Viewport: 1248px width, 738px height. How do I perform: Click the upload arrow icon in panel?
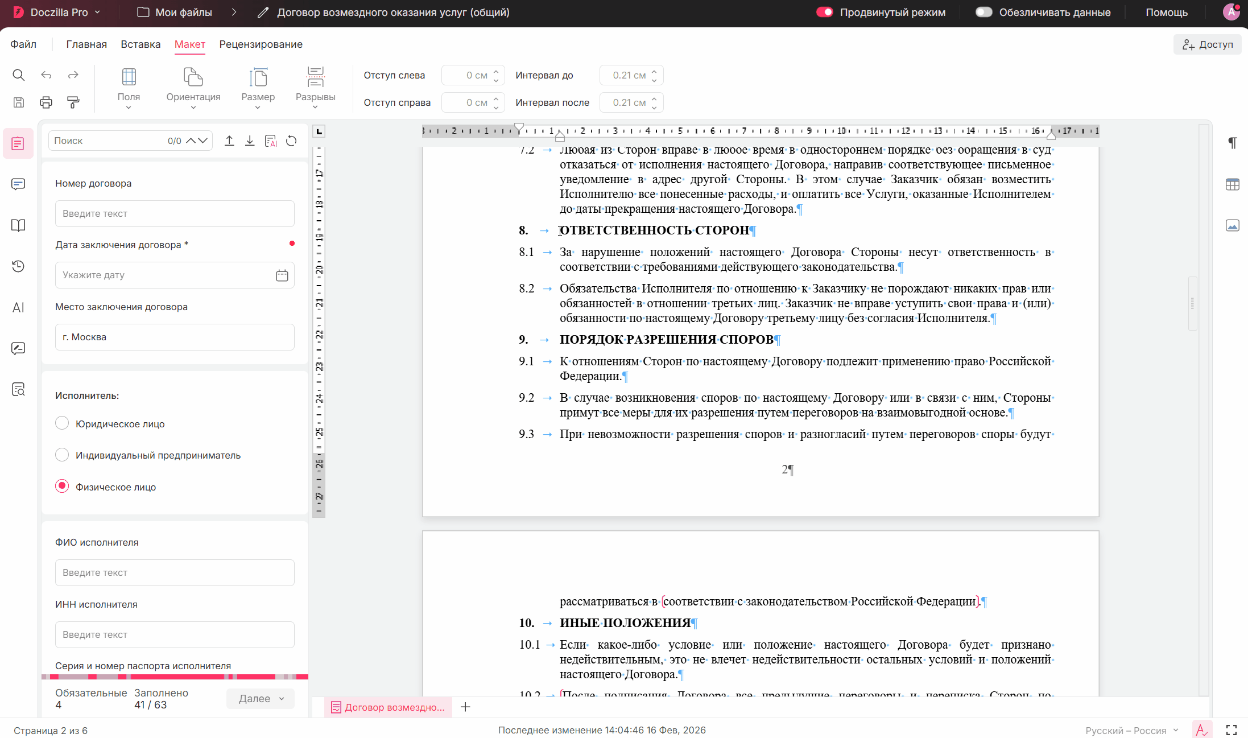(229, 141)
